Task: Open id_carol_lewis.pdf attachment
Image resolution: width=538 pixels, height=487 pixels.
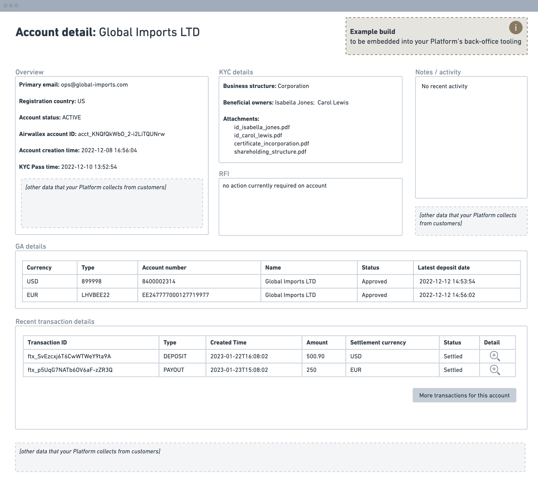Action: tap(258, 135)
